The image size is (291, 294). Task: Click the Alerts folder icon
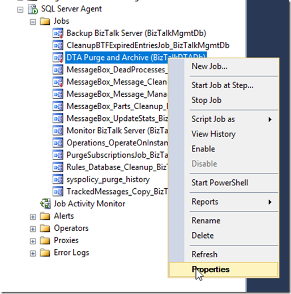[x=45, y=216]
